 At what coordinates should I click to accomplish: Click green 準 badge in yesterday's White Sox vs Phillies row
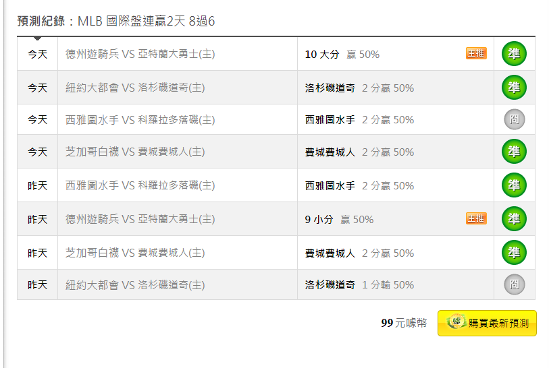(x=514, y=253)
